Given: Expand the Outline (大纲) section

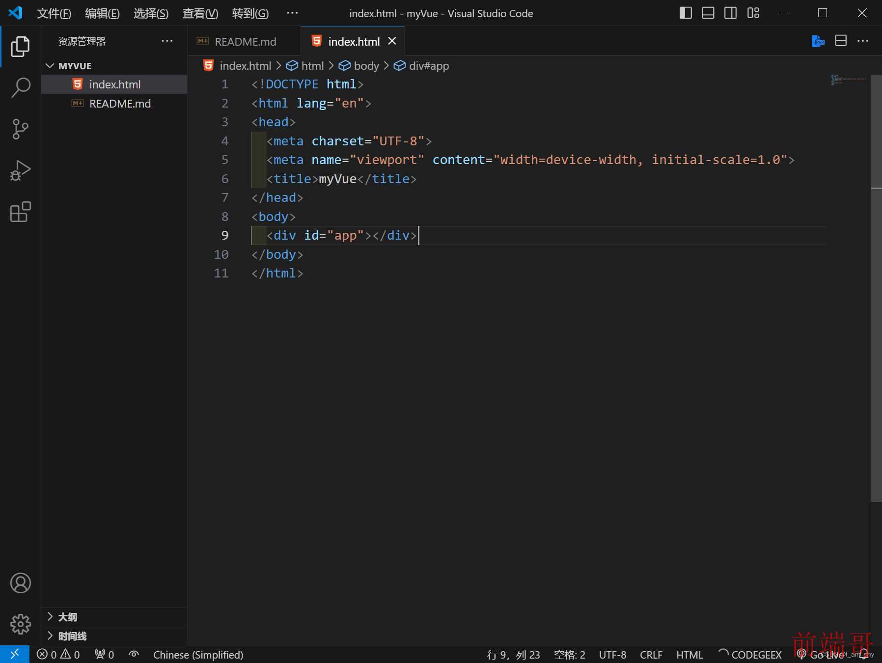Looking at the screenshot, I should (114, 617).
